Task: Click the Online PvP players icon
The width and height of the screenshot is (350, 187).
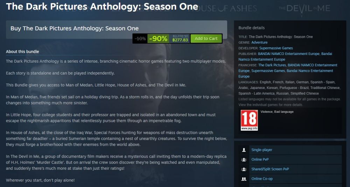Action: pyautogui.click(x=244, y=160)
